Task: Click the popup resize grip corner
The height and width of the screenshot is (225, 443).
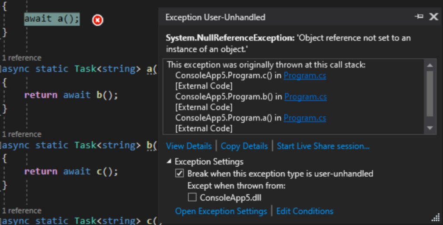Action: (435, 217)
